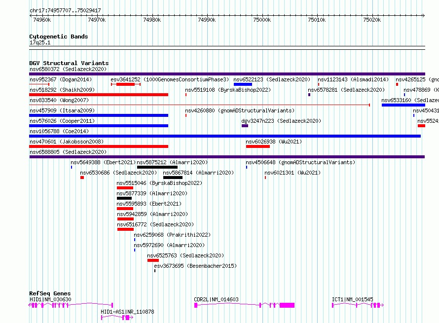Click the 17q25.1 band label

(x=40, y=42)
